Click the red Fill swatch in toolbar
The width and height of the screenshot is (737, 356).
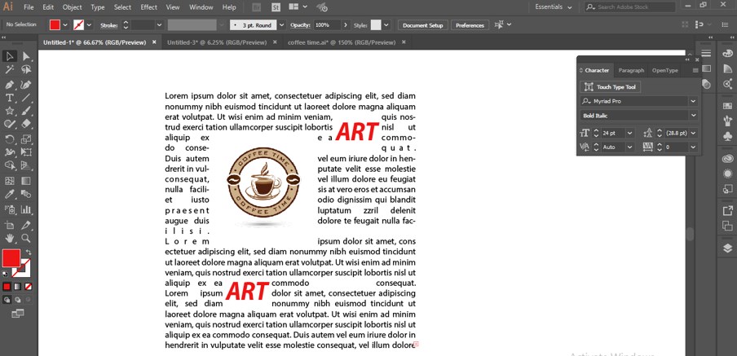(11, 258)
